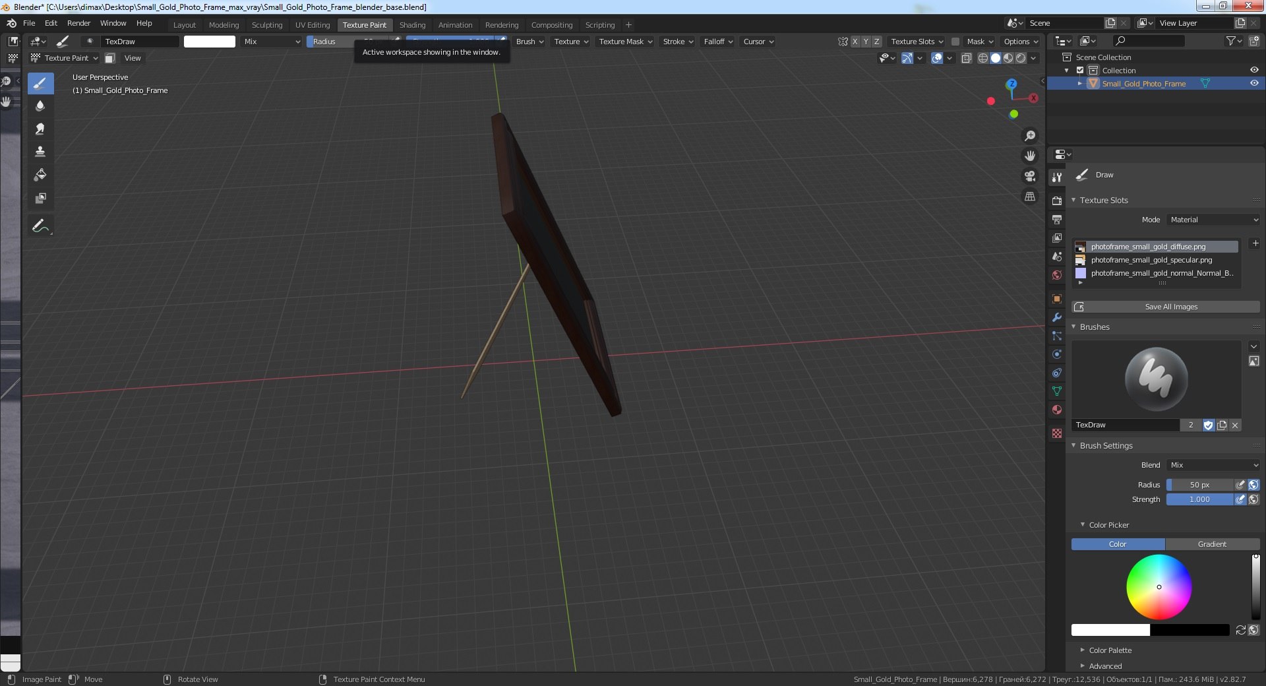Toggle Z axis symmetry
The image size is (1266, 686).
(876, 42)
